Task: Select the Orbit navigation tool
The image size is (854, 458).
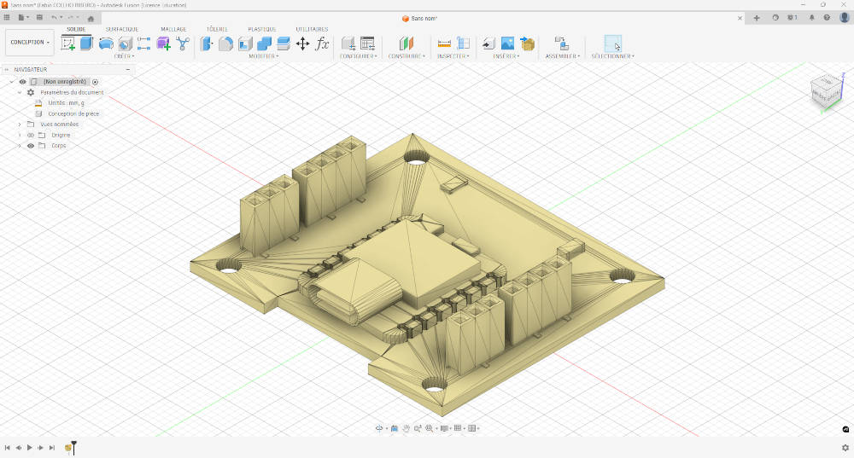Action: click(x=379, y=428)
